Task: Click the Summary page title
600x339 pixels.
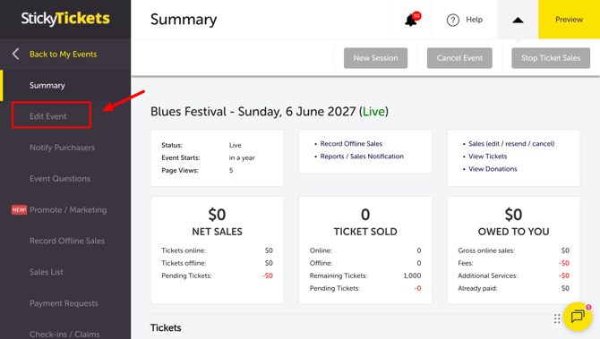Action: 184,19
